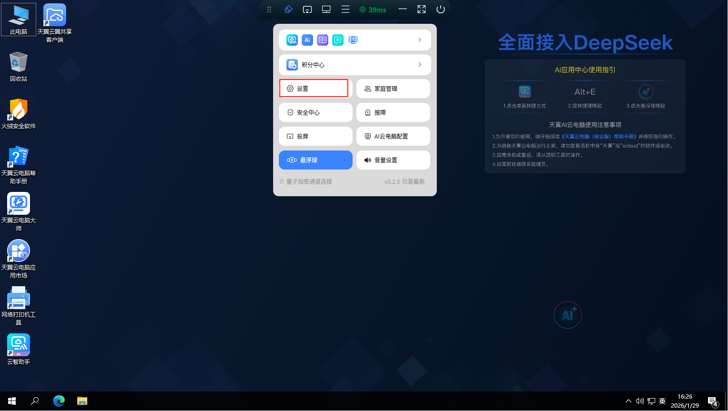This screenshot has height=411, width=728.
Task: Select the 此电脑 desktop icon
Action: tap(19, 20)
